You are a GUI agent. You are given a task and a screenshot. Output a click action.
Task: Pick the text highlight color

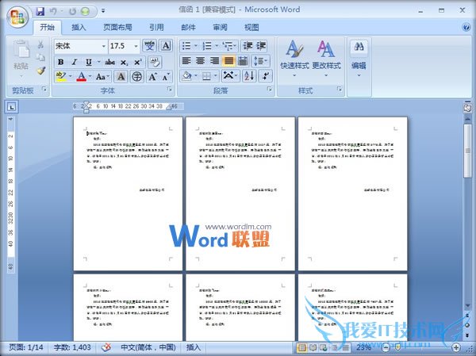61,76
